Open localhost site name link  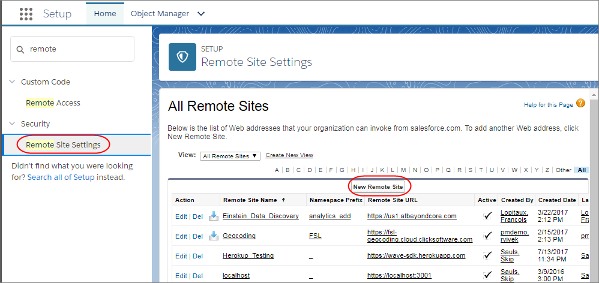click(x=236, y=275)
